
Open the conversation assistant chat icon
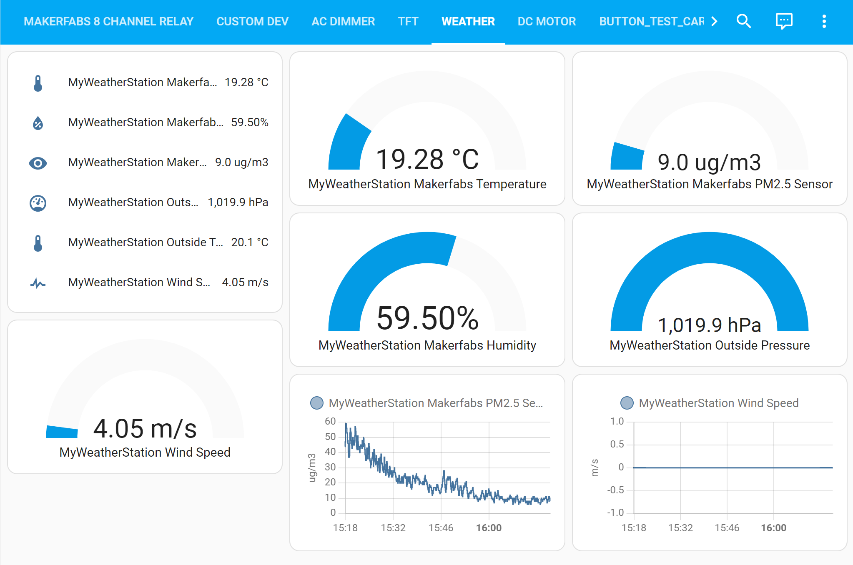[x=784, y=21]
